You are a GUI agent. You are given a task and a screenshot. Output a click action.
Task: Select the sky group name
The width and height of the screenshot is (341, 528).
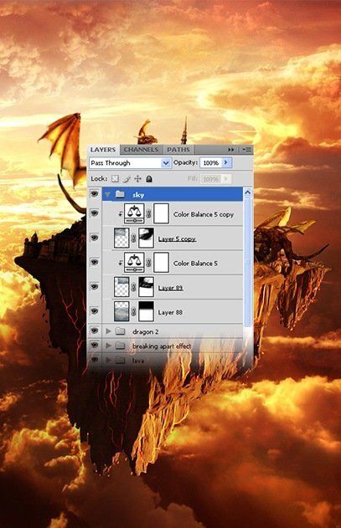coord(138,195)
